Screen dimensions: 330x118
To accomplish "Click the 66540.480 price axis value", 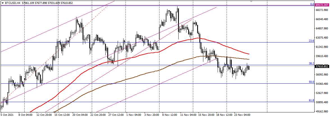I will (322, 19).
